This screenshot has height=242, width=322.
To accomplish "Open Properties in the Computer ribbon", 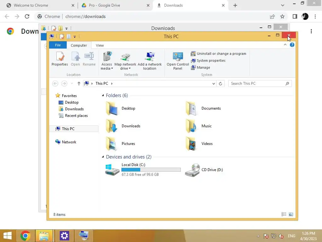I will pos(59,59).
